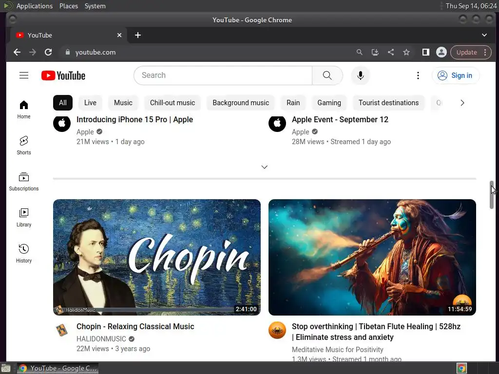Close the YouTube tab
The width and height of the screenshot is (499, 374).
tap(119, 35)
